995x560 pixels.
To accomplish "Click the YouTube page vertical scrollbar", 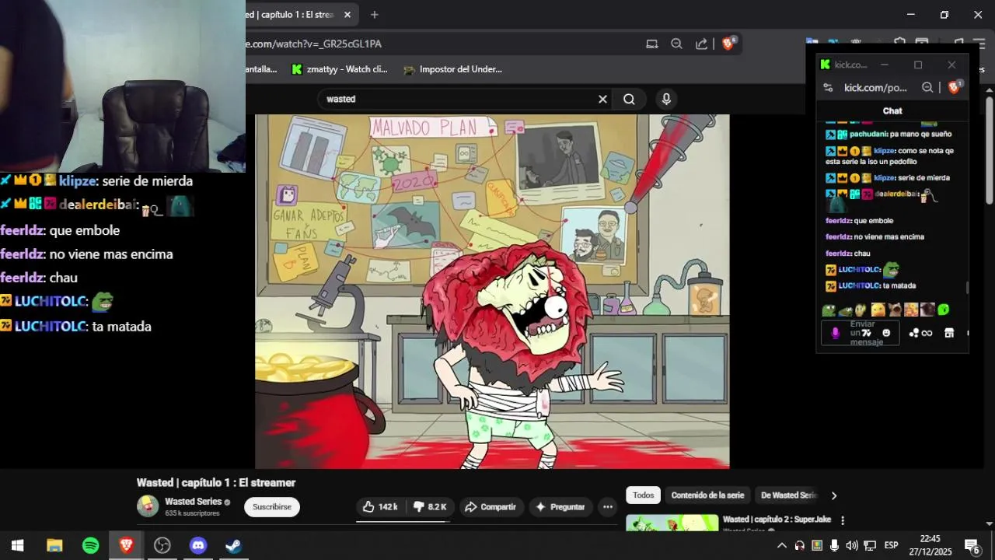I will 990,152.
